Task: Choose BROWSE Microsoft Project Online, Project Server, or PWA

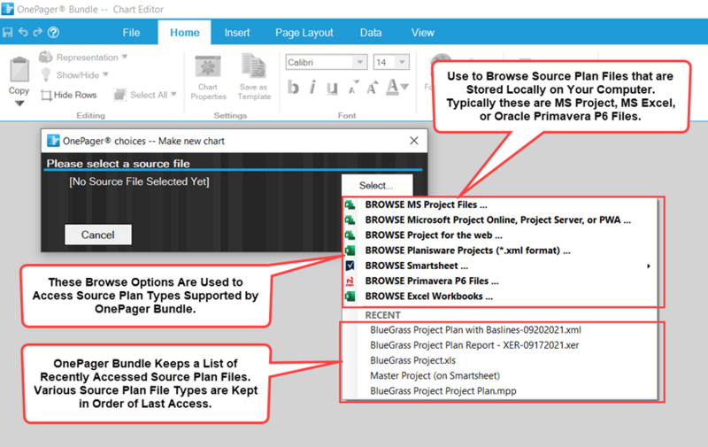Action: point(500,220)
